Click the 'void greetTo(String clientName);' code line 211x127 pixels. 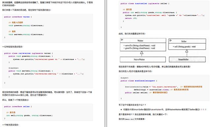pos(26,25)
